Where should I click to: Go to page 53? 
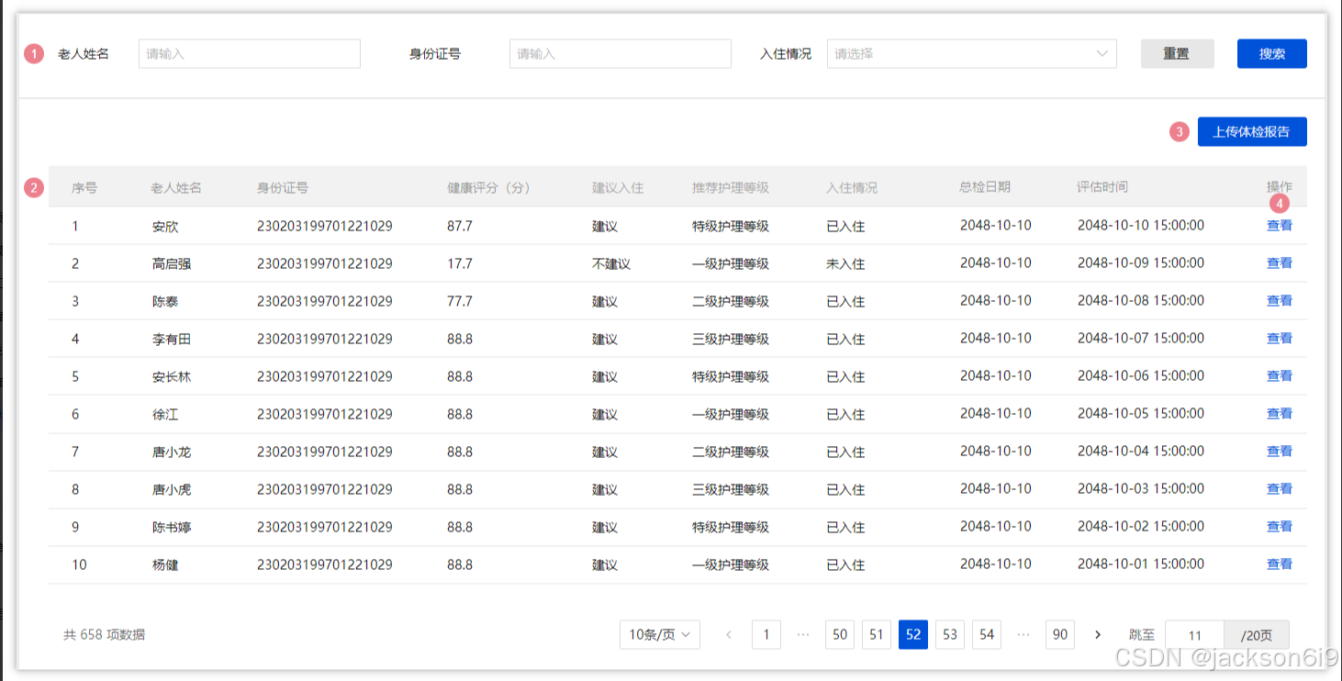tap(950, 634)
